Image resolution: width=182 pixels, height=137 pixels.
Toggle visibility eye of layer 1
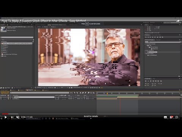tap(1, 97)
